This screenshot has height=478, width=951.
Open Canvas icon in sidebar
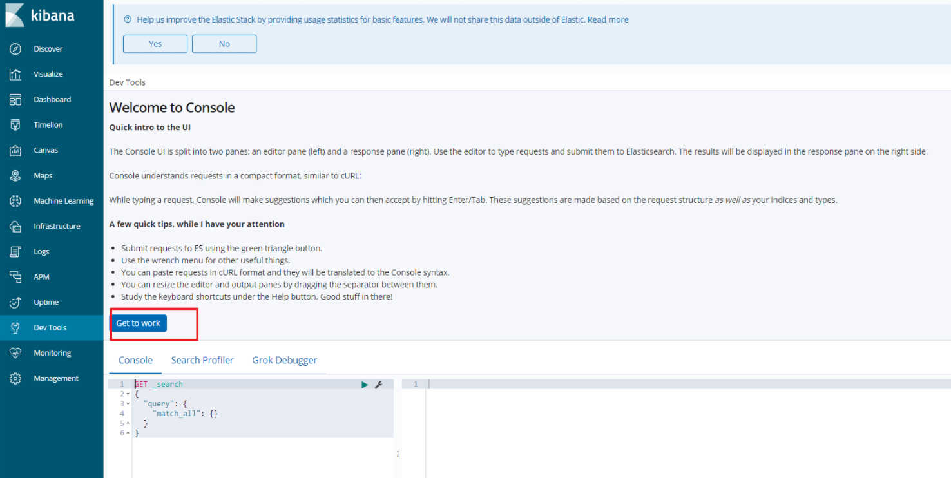(x=15, y=150)
